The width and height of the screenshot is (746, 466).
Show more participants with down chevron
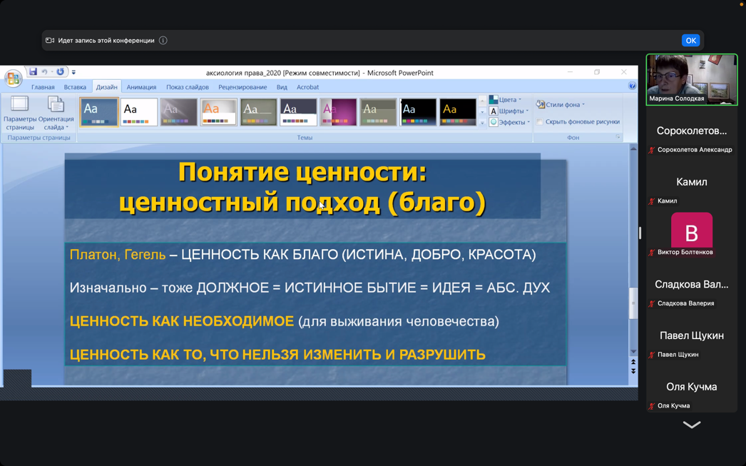click(x=692, y=425)
